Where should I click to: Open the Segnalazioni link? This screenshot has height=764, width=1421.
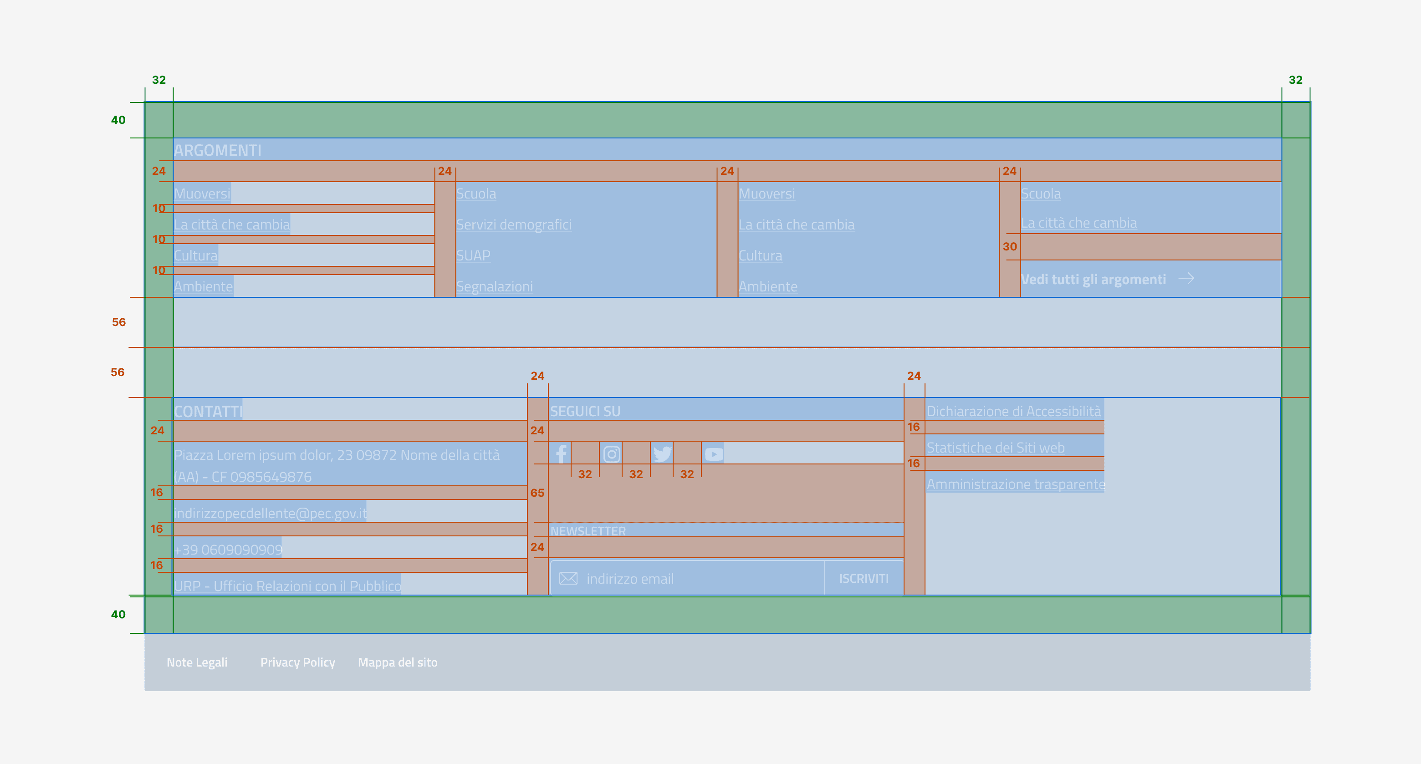tap(494, 286)
